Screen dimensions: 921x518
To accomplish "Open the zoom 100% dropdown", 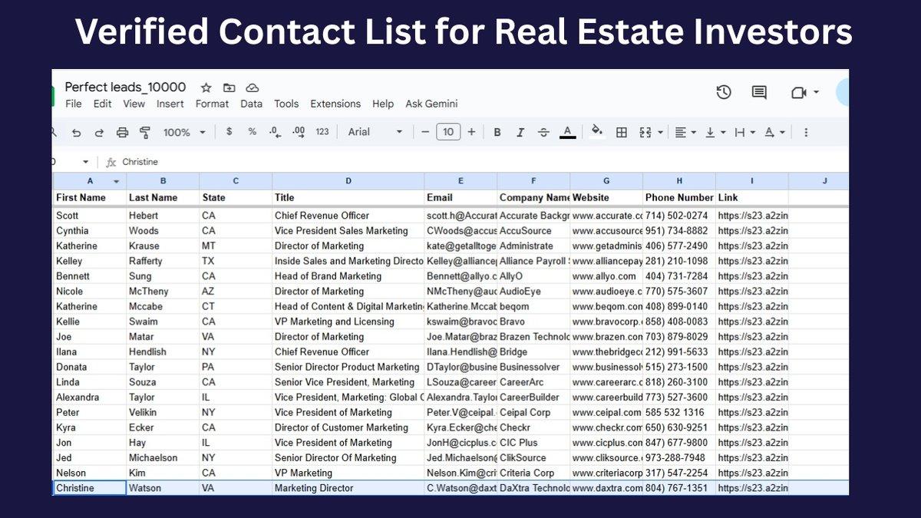I will tap(184, 132).
